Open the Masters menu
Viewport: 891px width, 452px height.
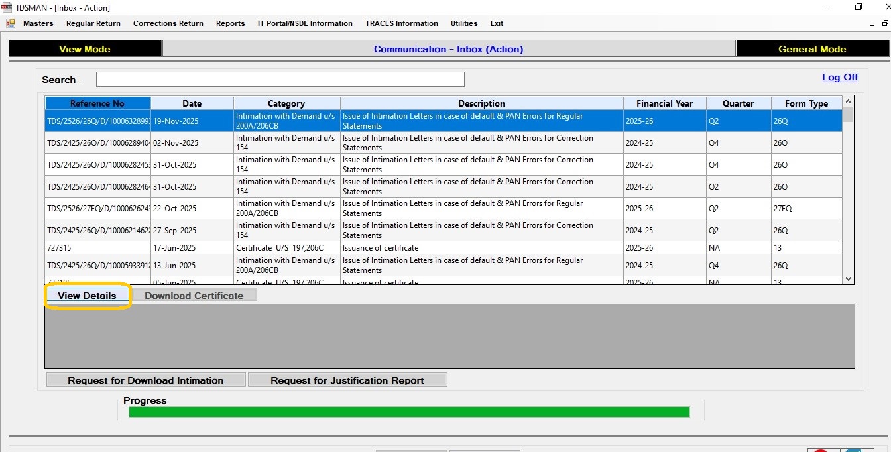point(38,23)
